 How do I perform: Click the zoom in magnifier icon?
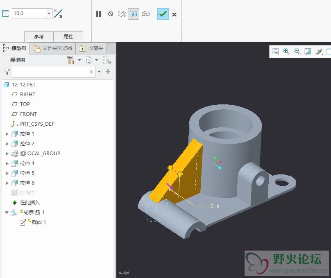[x=286, y=51]
